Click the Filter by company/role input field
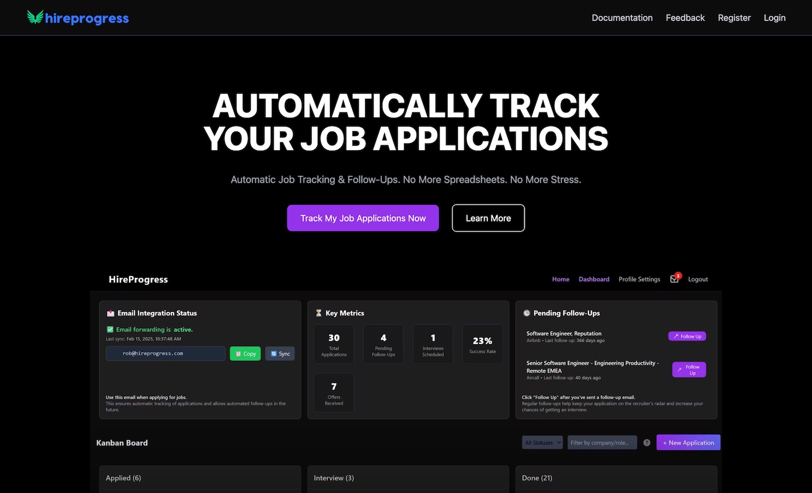 click(602, 443)
